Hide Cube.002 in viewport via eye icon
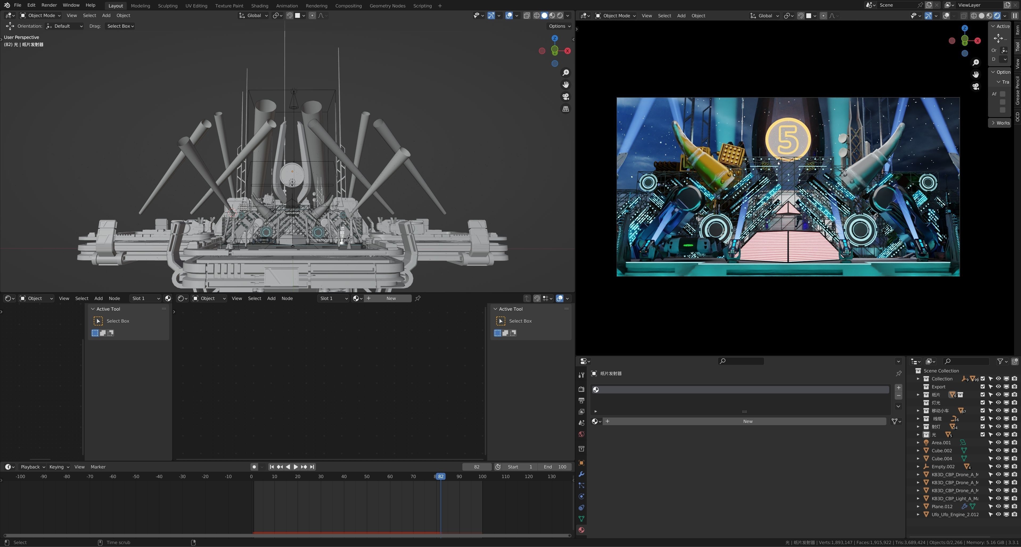1021x547 pixels. (x=998, y=451)
